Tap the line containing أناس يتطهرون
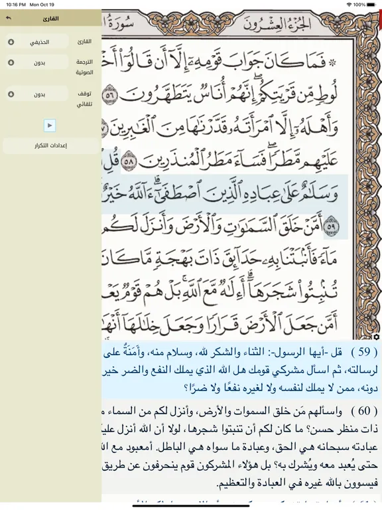Image resolution: width=382 pixels, height=510 pixels. [220, 95]
